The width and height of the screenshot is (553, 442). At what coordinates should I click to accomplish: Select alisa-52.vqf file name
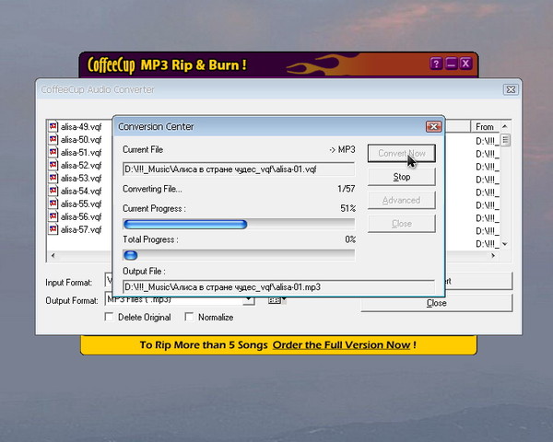tap(81, 166)
